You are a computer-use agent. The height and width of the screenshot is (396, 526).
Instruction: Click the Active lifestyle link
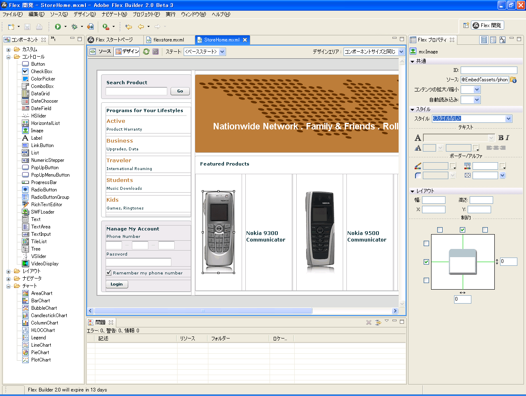[116, 121]
